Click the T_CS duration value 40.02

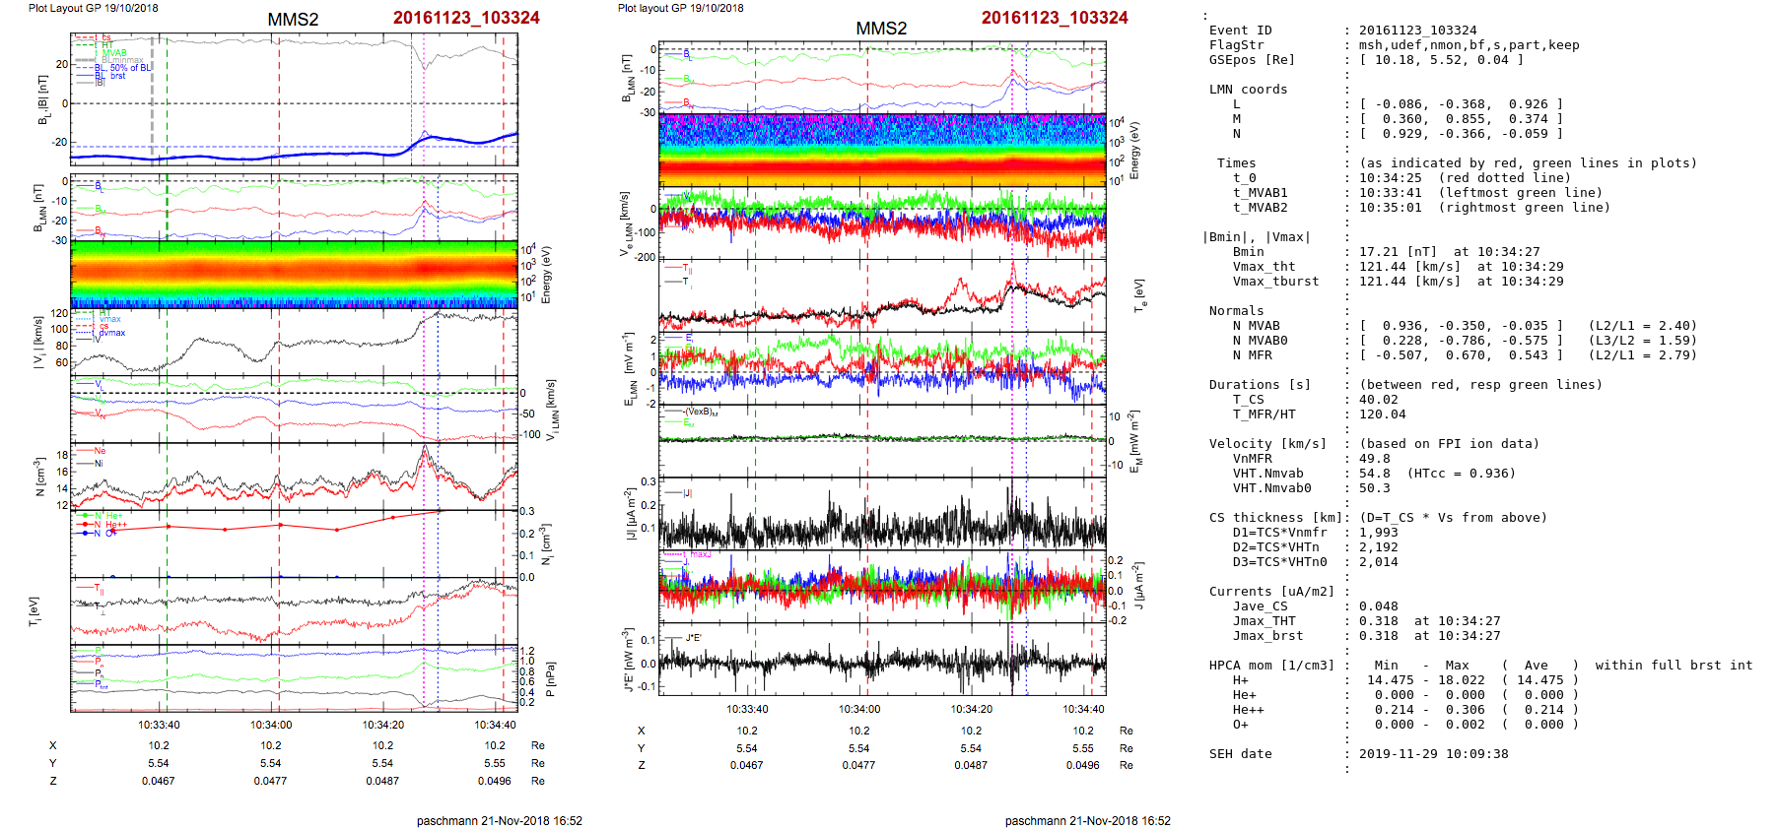point(1378,400)
